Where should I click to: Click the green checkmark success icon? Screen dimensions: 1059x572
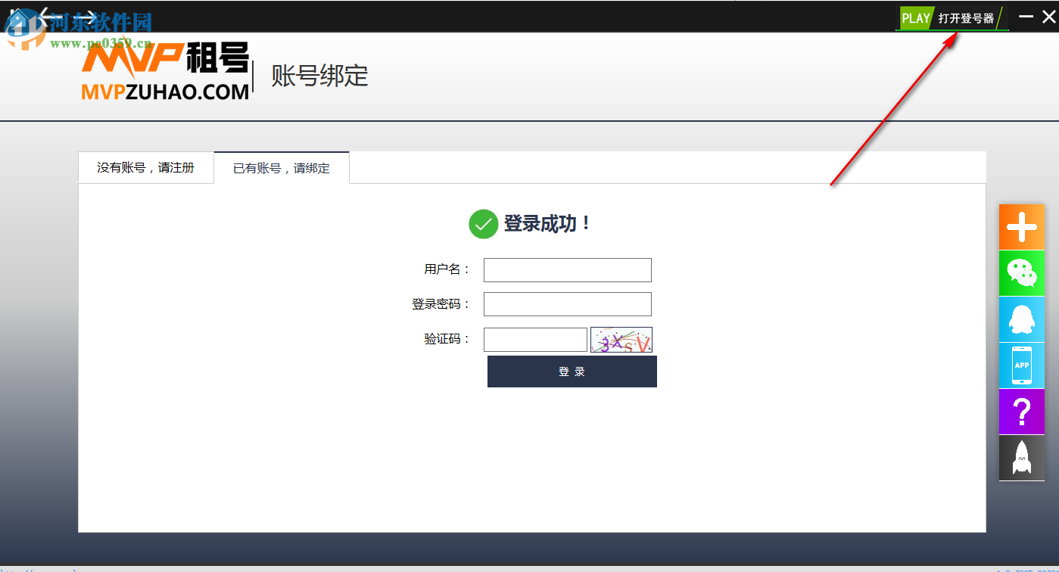(483, 224)
